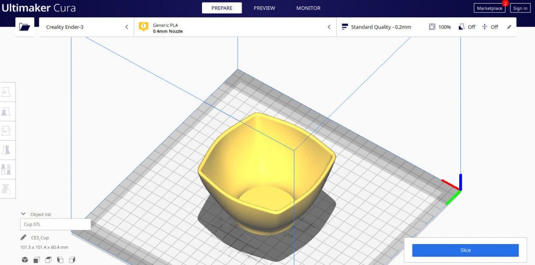Select Cup.STL in the object list
Image resolution: width=535 pixels, height=265 pixels.
click(x=55, y=224)
